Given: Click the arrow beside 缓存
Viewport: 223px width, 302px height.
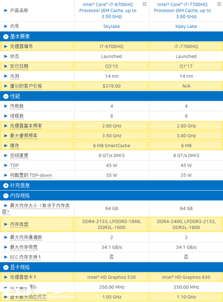Looking at the screenshot, I should (6, 146).
